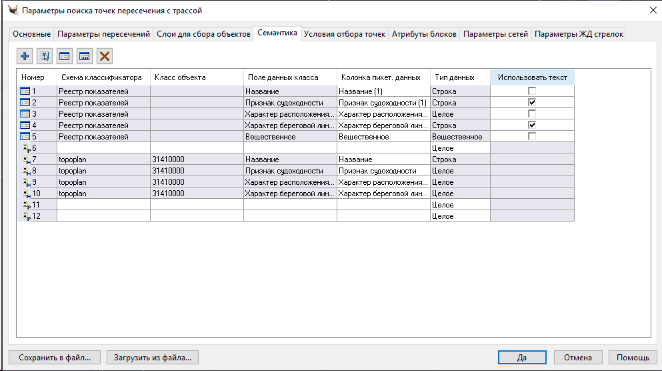Image resolution: width=662 pixels, height=371 pixels.
Task: Open the 'Основные' tab
Action: coord(31,34)
